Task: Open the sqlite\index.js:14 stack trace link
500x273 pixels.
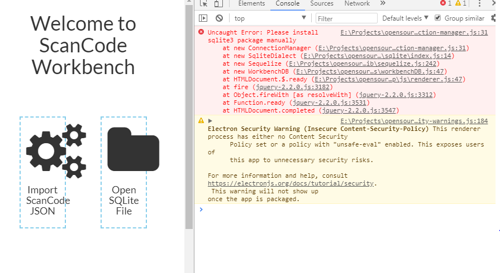Action: pyautogui.click(x=378, y=56)
